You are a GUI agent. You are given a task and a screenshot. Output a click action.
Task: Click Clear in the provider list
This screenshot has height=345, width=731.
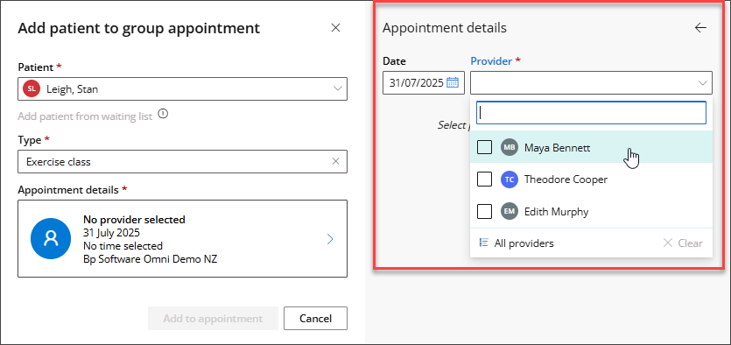coord(683,243)
